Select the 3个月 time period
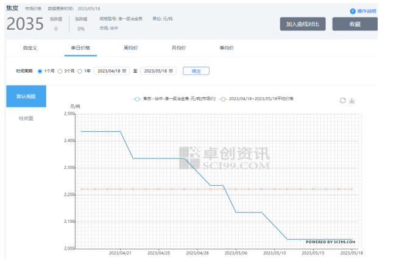399x272 pixels. [60, 71]
